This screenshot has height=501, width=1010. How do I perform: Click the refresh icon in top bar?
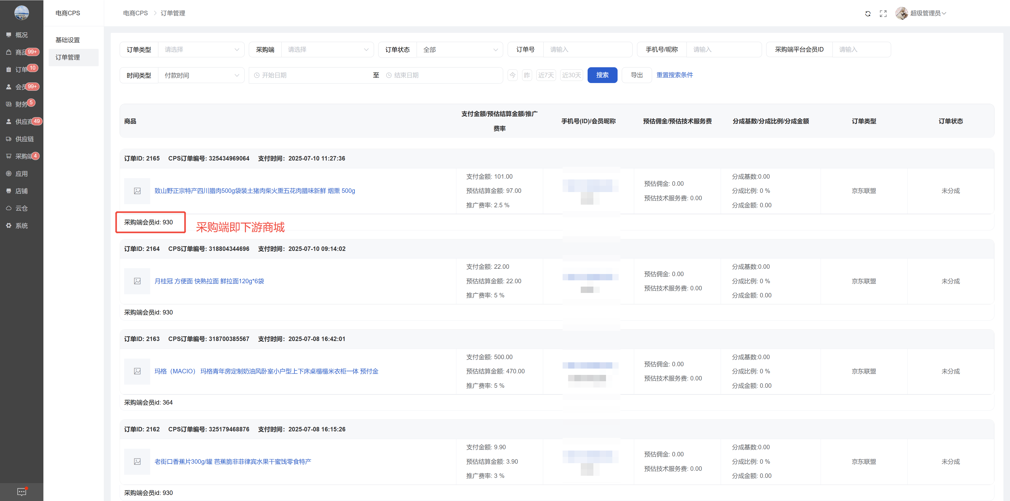click(x=868, y=13)
